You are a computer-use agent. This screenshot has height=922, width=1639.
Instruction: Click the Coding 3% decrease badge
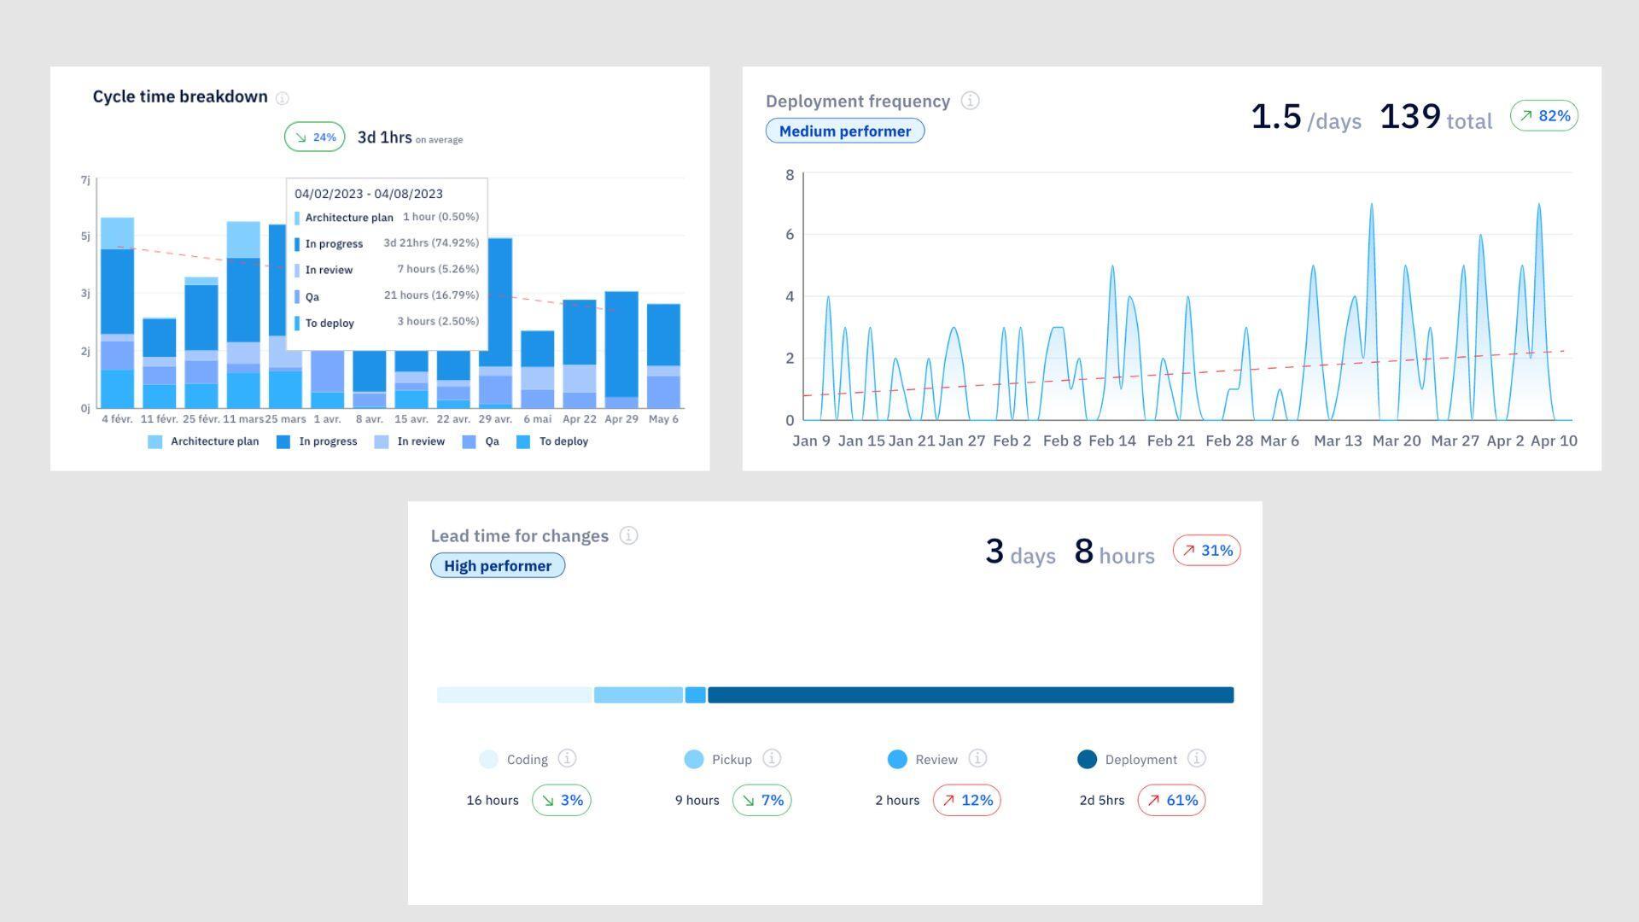coord(562,800)
